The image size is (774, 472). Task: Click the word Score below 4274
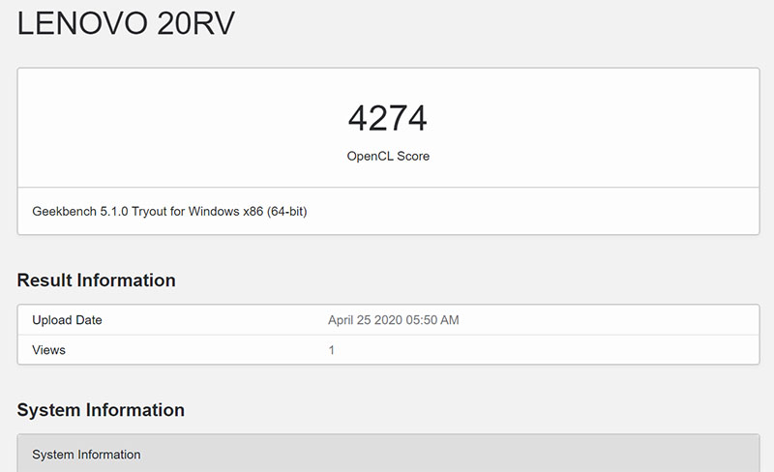tap(413, 156)
